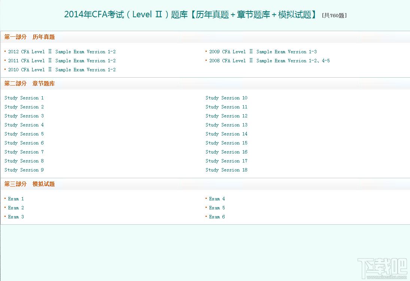Select Study Session 6
This screenshot has height=281, width=410.
24,143
